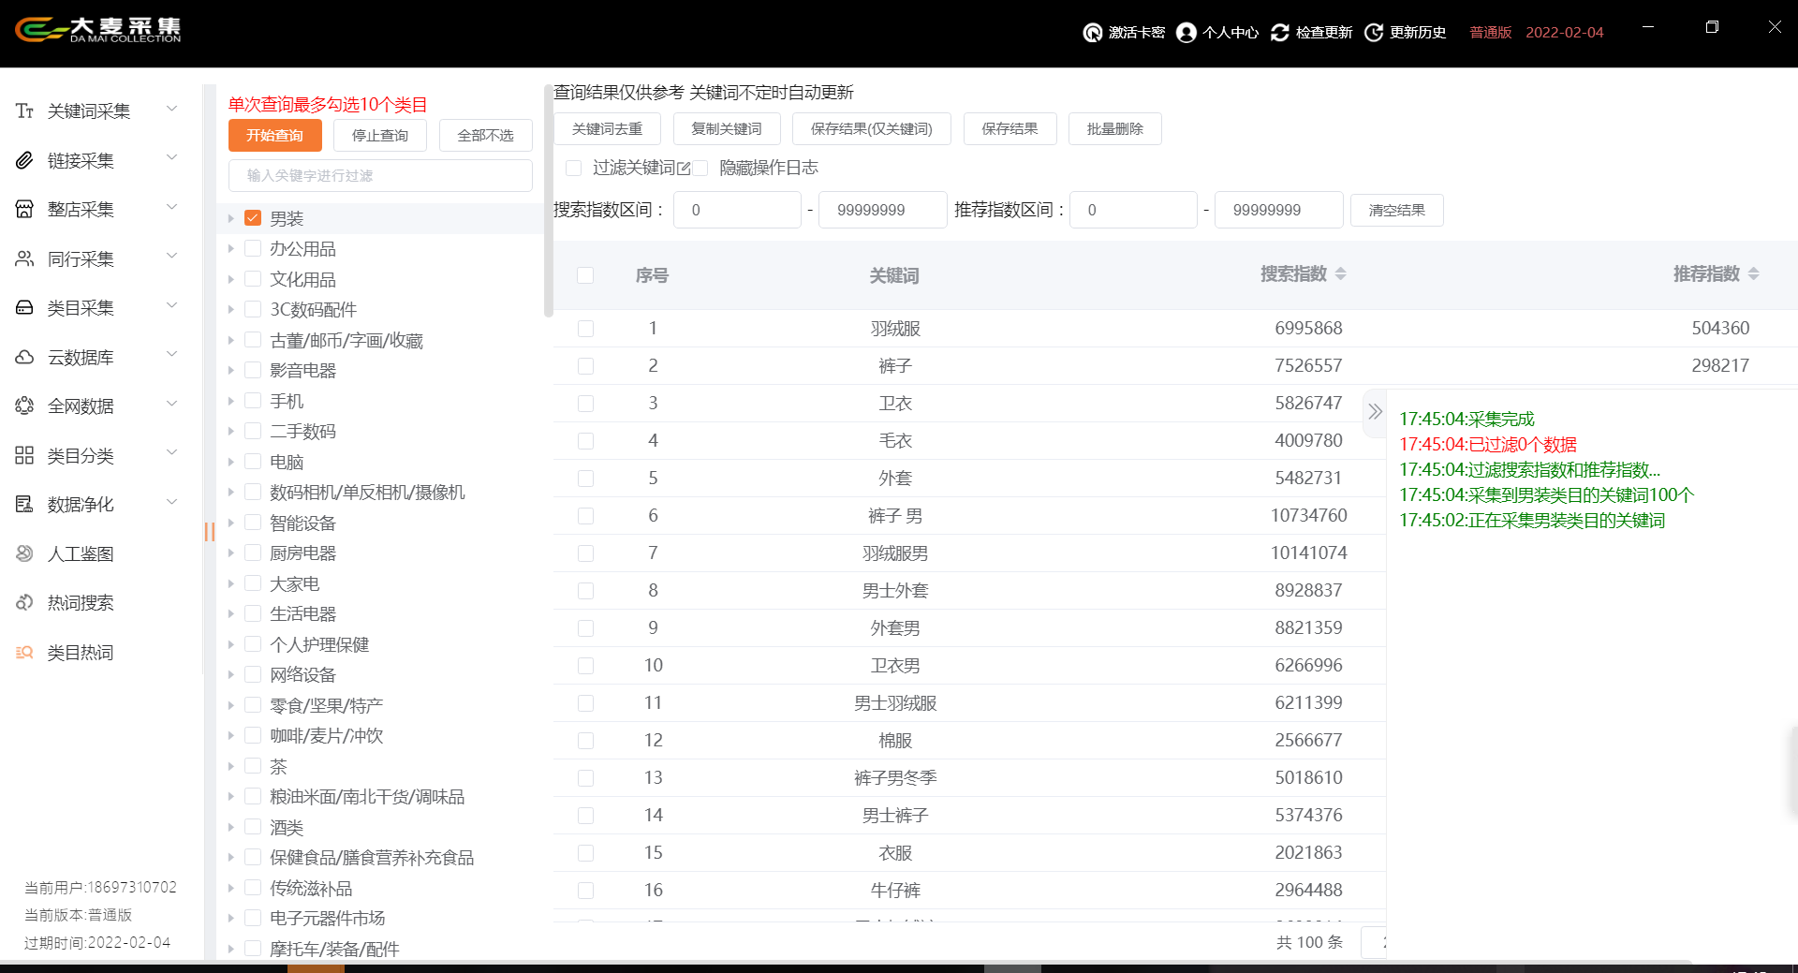Open the 类目热词 sidebar item
1798x973 pixels.
80,653
